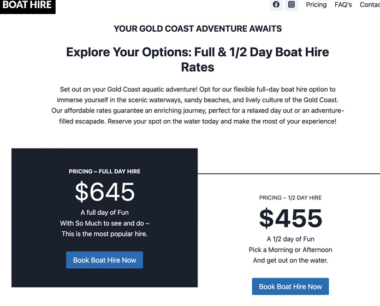Click the 'Pick a Morning or Afternoon' text
This screenshot has height=306, width=380.
coord(290,250)
